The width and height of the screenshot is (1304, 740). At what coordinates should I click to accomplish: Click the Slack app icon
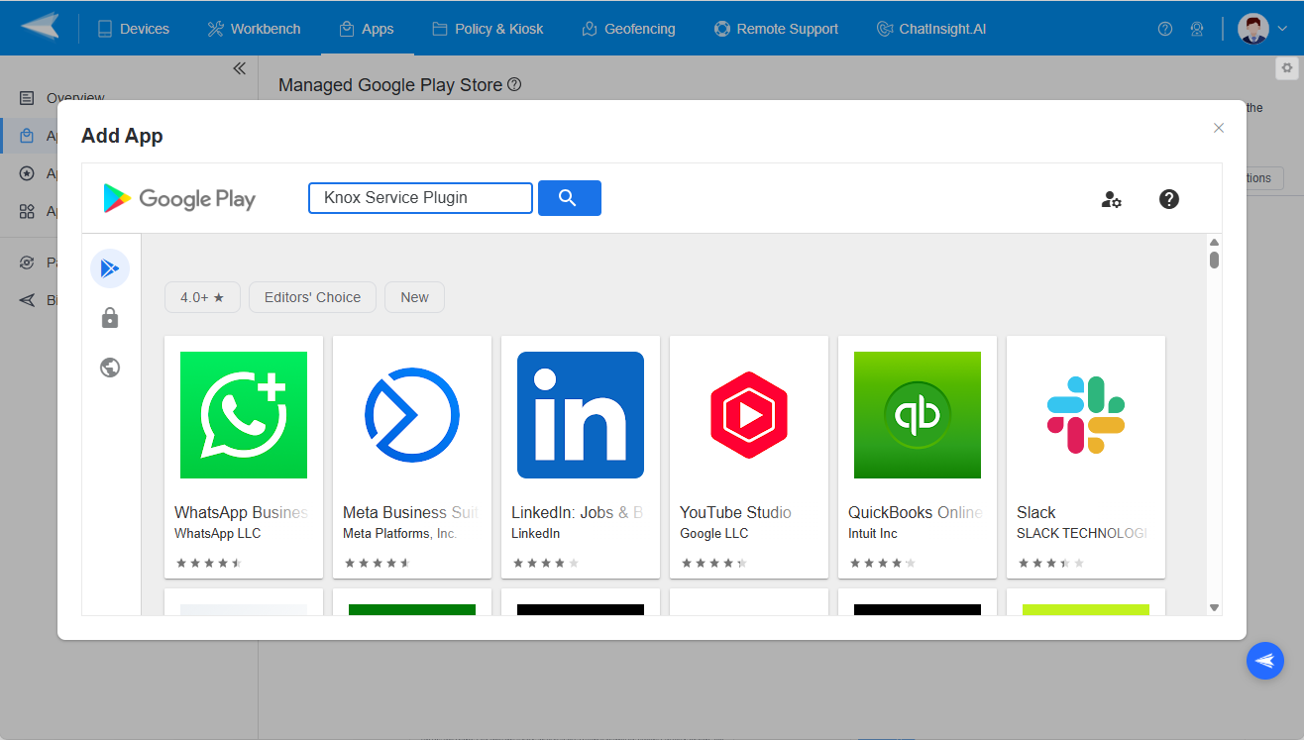point(1085,415)
